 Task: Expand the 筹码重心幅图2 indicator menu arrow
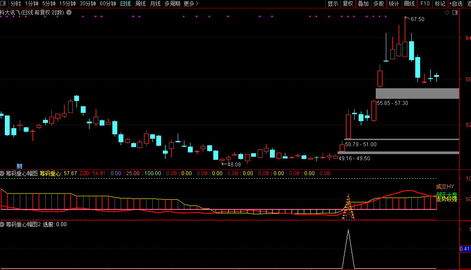(2, 224)
